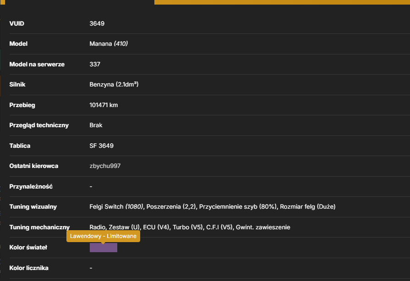
Task: Click the Przyciemnienie szyb (80%) entry
Action: click(238, 206)
